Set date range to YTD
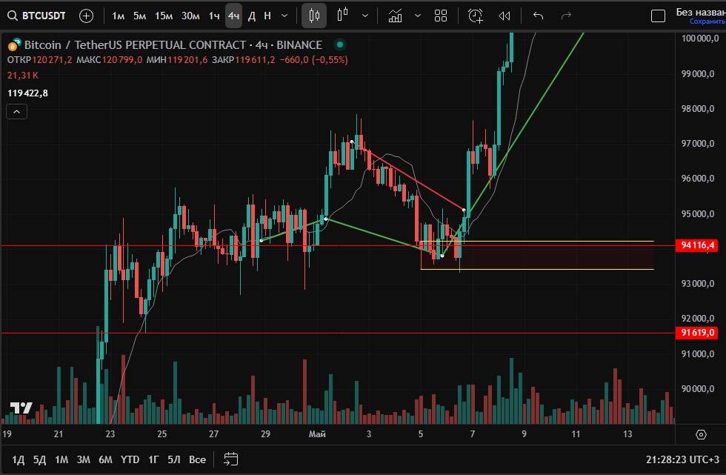 (130, 459)
